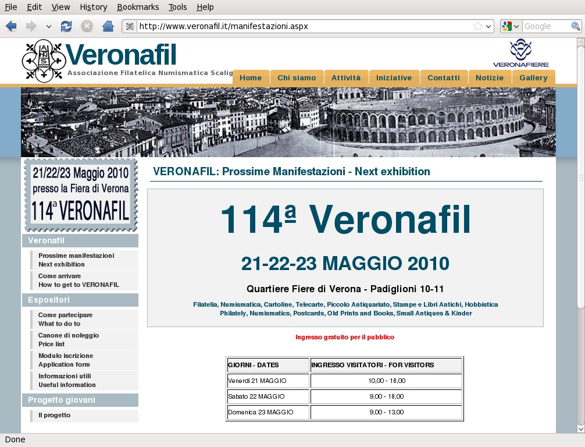Click the Veronafil sidebar section header
Image resolution: width=585 pixels, height=447 pixels.
pyautogui.click(x=80, y=240)
